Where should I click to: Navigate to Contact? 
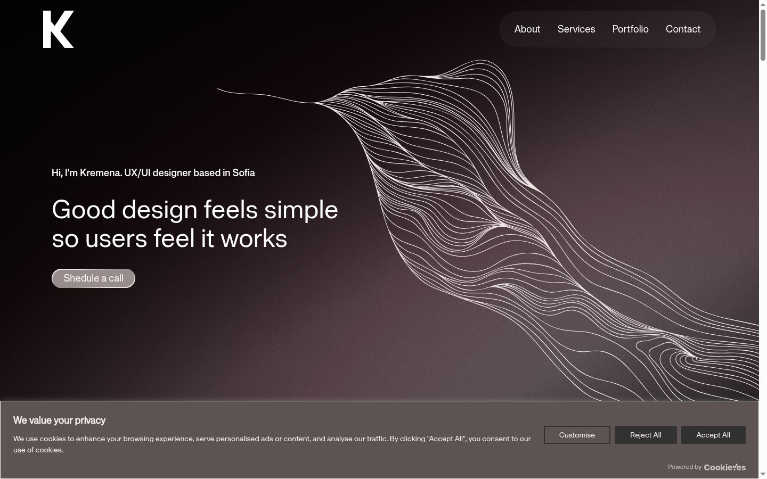click(683, 29)
